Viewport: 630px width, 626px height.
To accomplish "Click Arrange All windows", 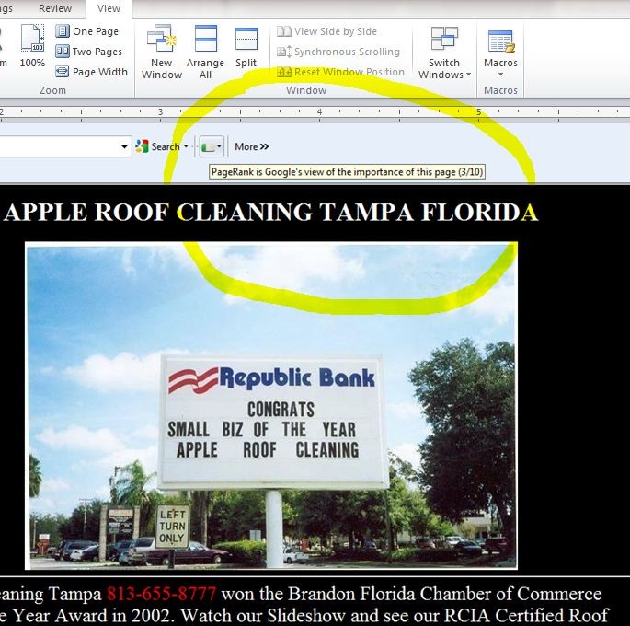I will [205, 51].
